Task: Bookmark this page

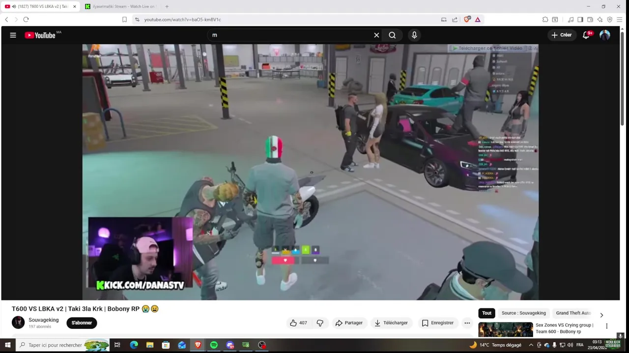Action: tap(124, 20)
